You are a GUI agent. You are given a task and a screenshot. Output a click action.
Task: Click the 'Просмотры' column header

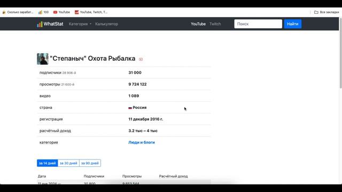coord(132,177)
